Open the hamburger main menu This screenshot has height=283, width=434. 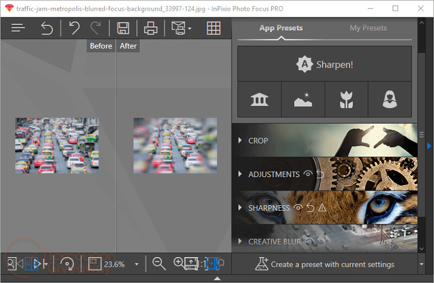[x=18, y=28]
